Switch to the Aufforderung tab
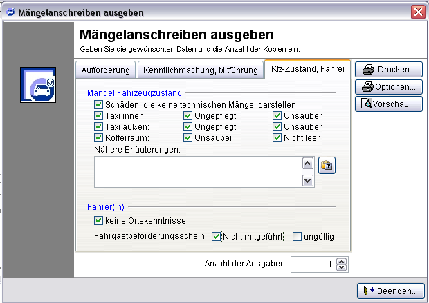The height and width of the screenshot is (303, 429). click(x=105, y=70)
